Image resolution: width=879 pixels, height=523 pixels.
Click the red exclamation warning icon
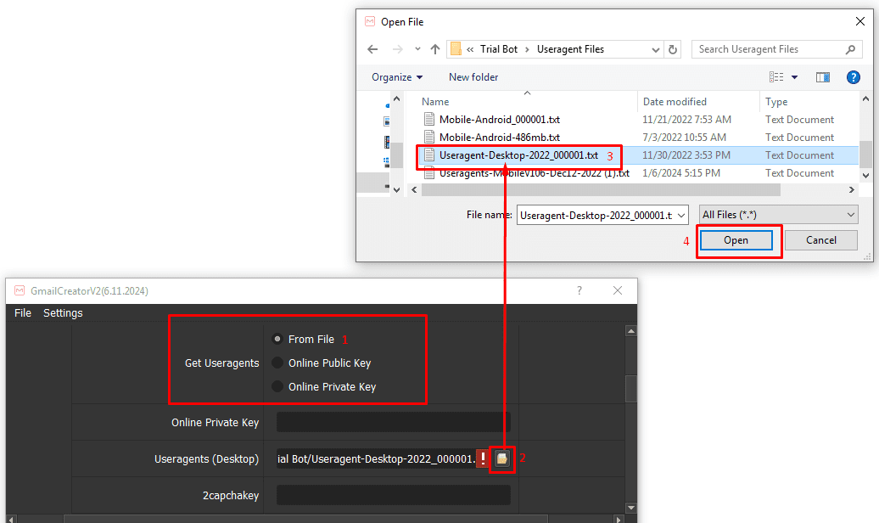pyautogui.click(x=483, y=458)
